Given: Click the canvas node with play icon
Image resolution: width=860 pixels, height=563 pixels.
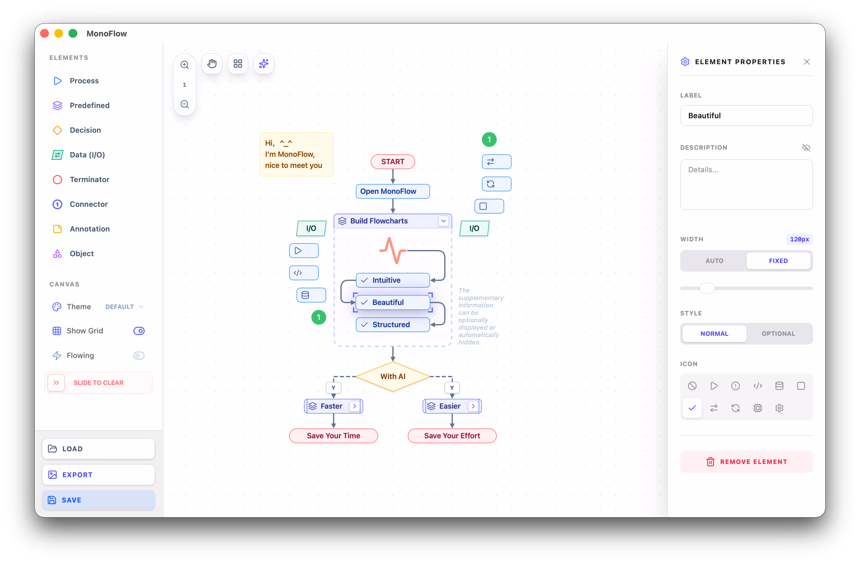Looking at the screenshot, I should 304,251.
